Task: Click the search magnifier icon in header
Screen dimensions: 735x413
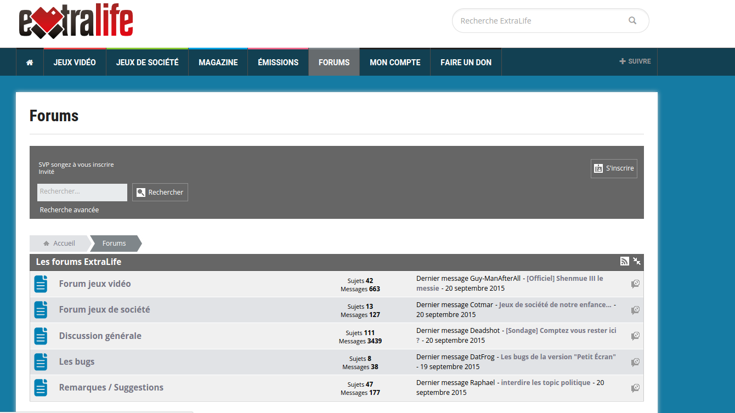Action: tap(632, 21)
